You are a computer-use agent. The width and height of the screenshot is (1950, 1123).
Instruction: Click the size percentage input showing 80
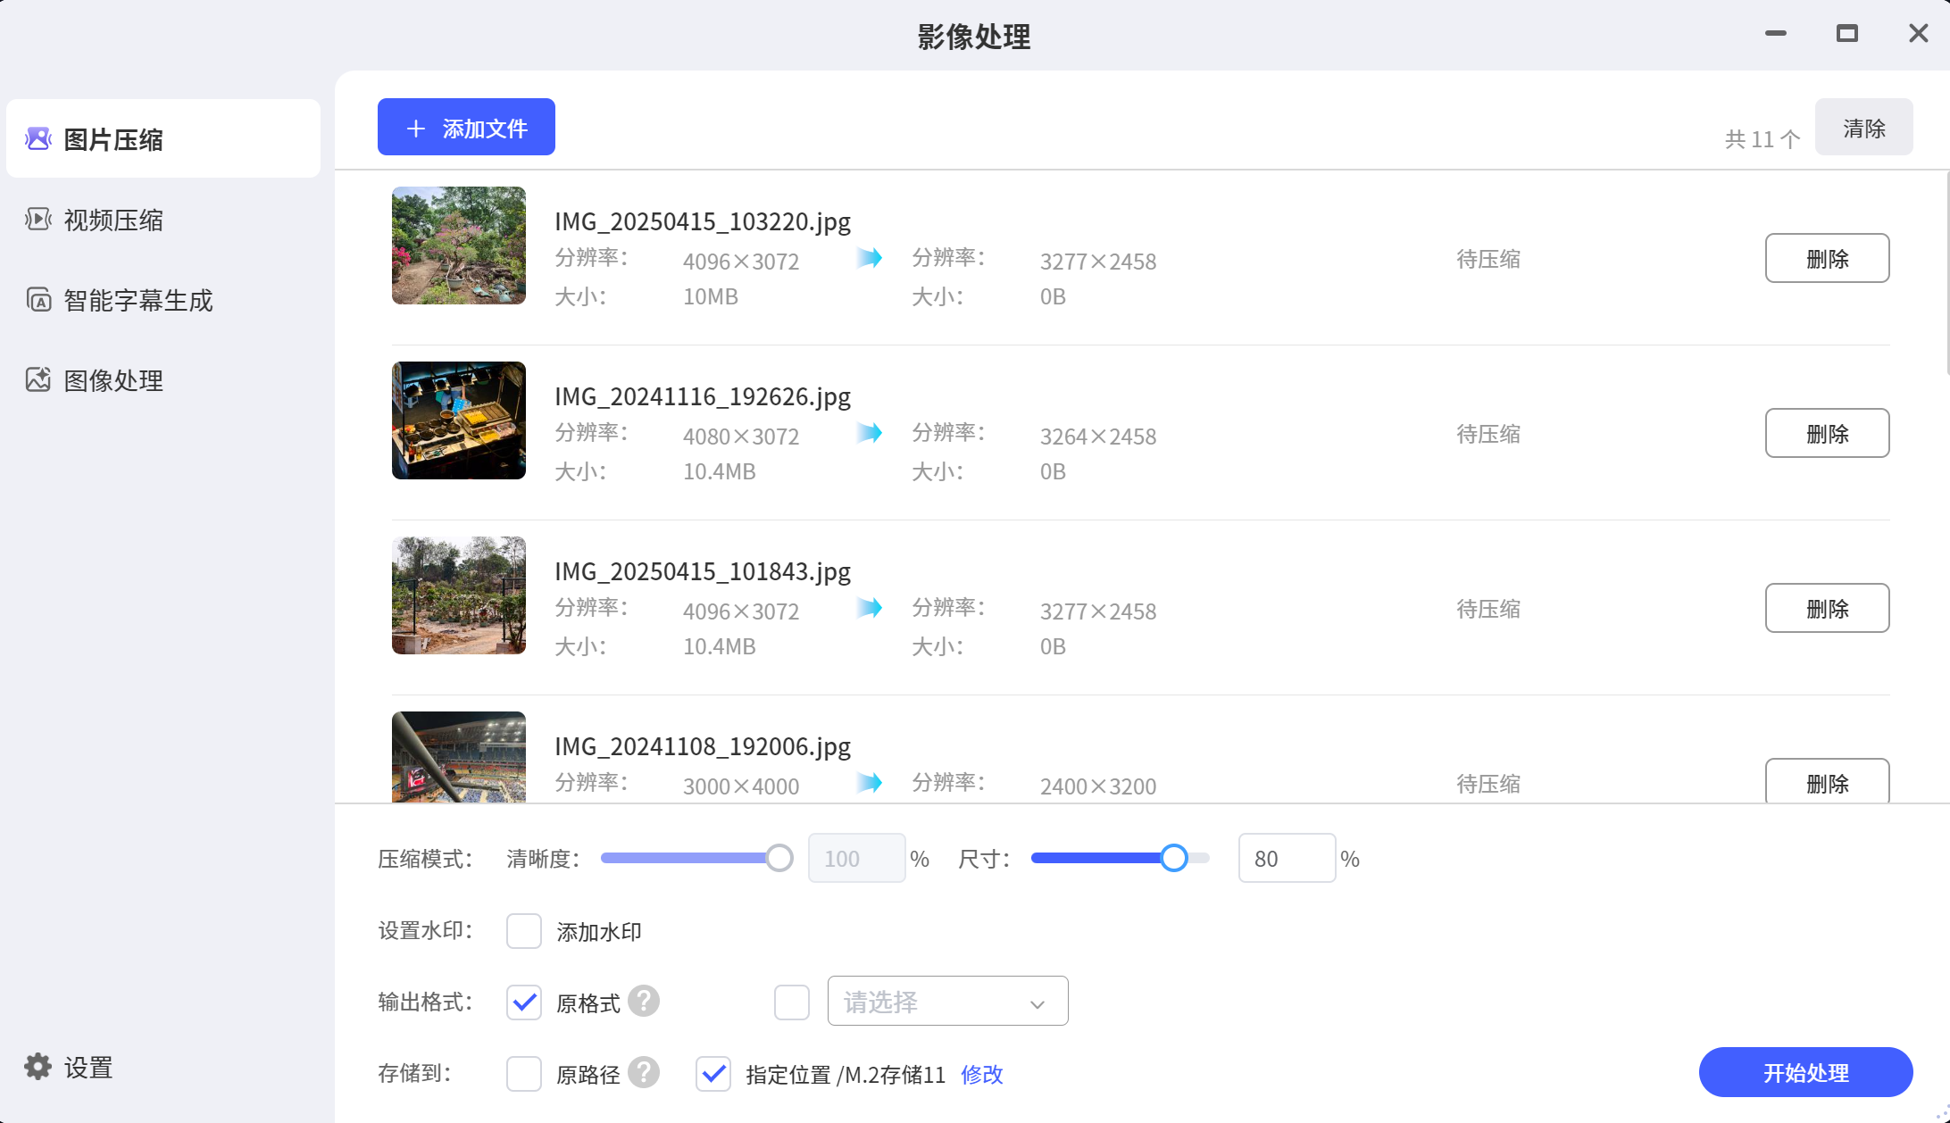[x=1286, y=858]
